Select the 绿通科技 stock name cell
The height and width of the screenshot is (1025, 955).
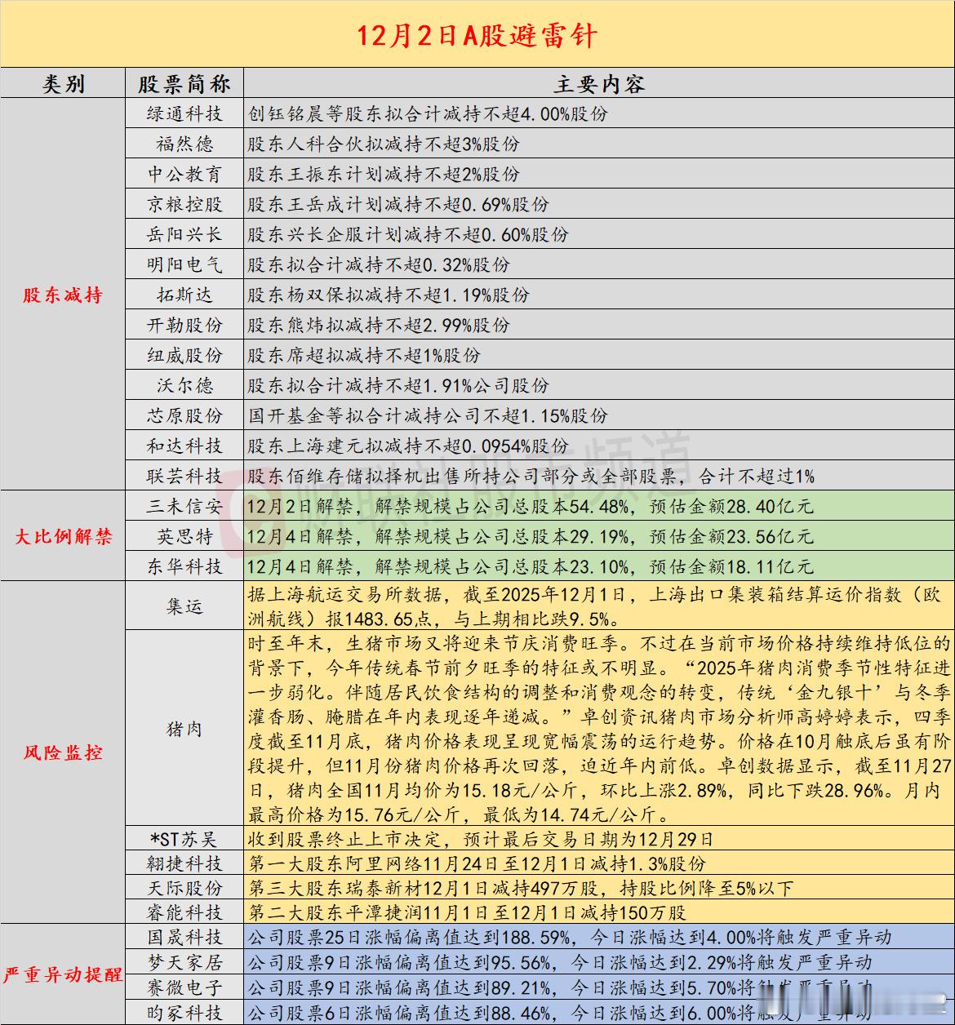point(184,113)
